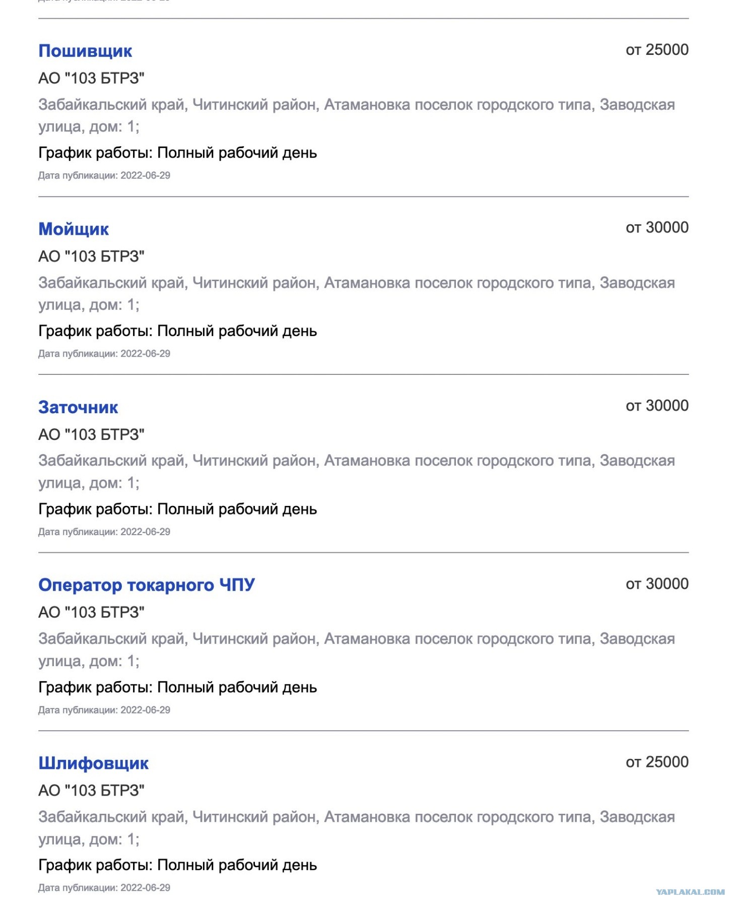
Task: Open the Оператор токарного ЧПУ vacancy
Action: click(147, 585)
